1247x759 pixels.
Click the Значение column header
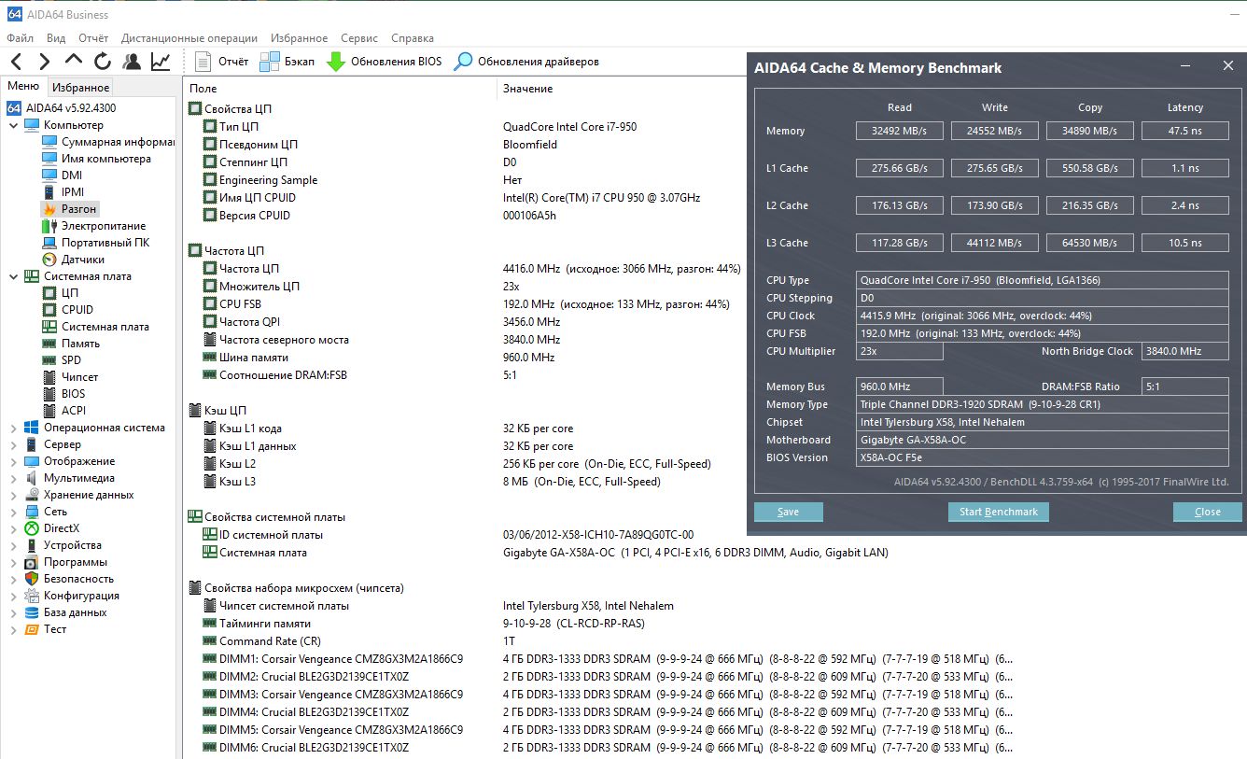pyautogui.click(x=528, y=89)
